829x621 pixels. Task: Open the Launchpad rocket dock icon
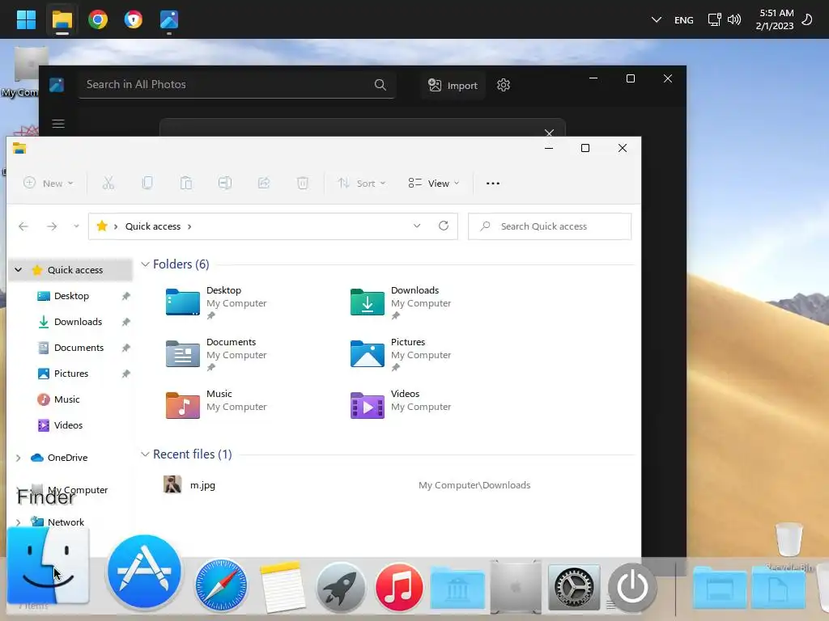tap(341, 587)
